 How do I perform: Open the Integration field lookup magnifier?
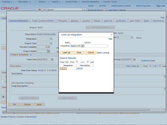tap(51, 39)
